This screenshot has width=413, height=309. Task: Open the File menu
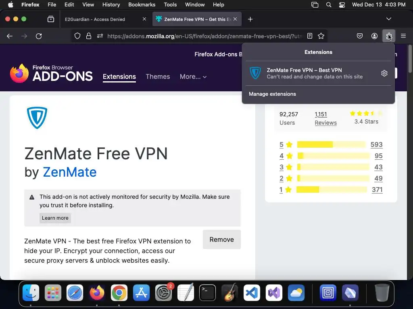[52, 5]
